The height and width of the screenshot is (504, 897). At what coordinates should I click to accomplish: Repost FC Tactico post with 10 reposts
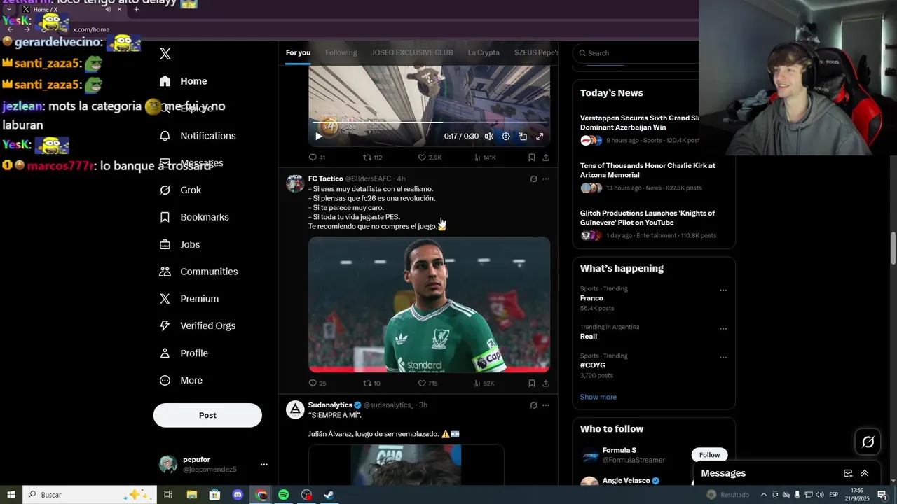click(x=371, y=383)
